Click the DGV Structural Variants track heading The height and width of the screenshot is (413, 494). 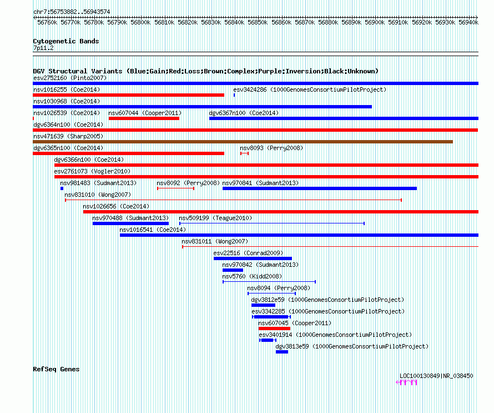click(205, 71)
